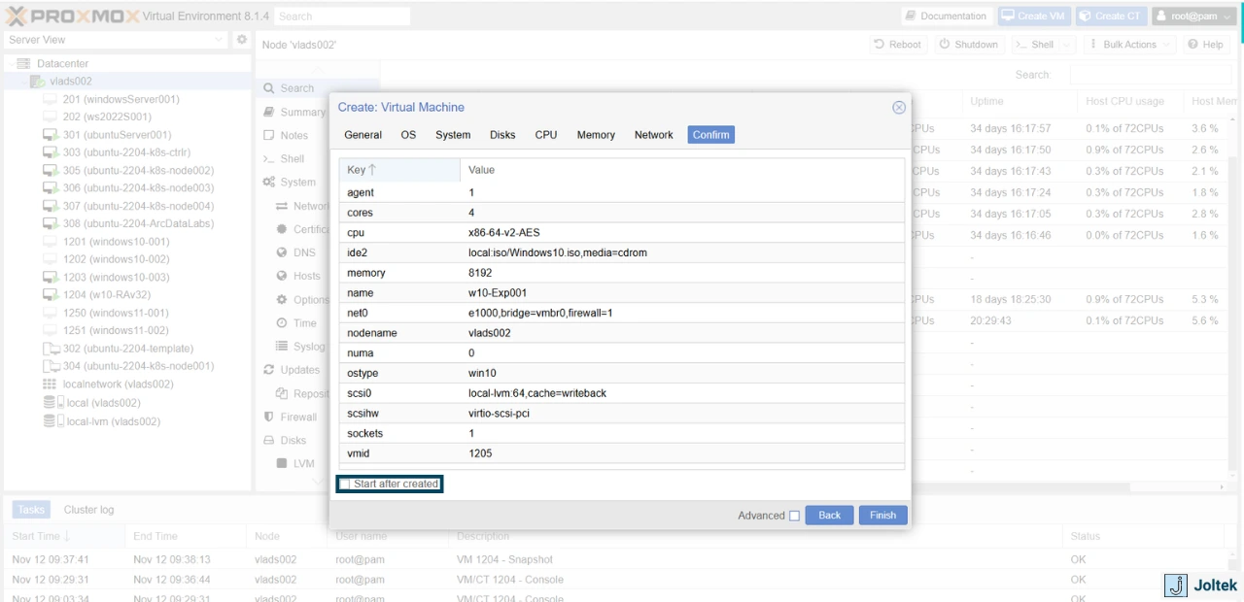Open the Documentation link

(945, 17)
